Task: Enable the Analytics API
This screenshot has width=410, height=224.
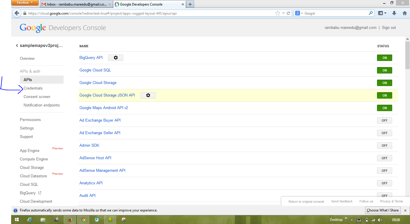Action: [x=385, y=183]
